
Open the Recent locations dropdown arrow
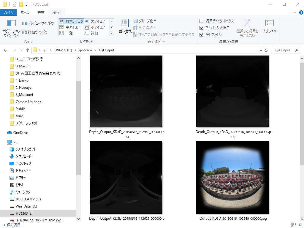pos(21,50)
